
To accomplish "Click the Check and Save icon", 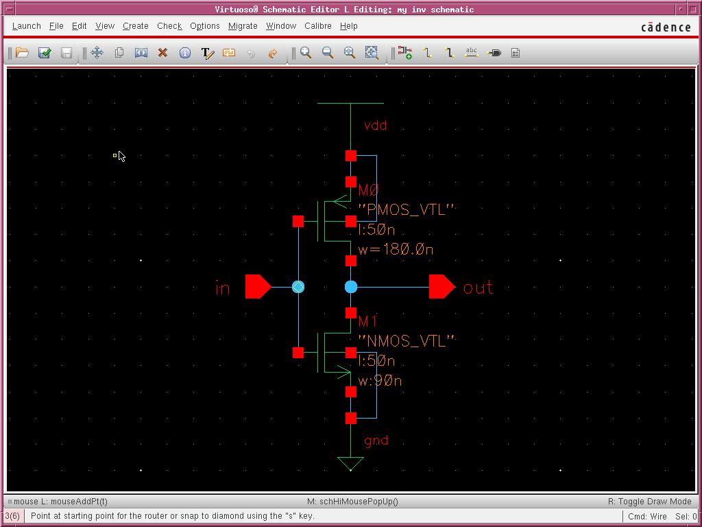I will click(x=45, y=53).
